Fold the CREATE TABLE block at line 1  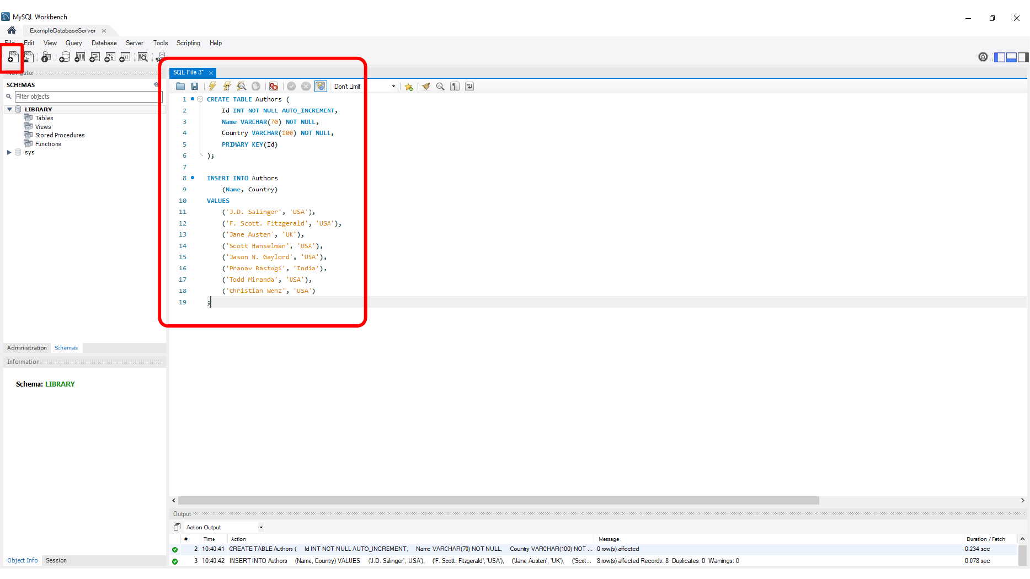200,99
